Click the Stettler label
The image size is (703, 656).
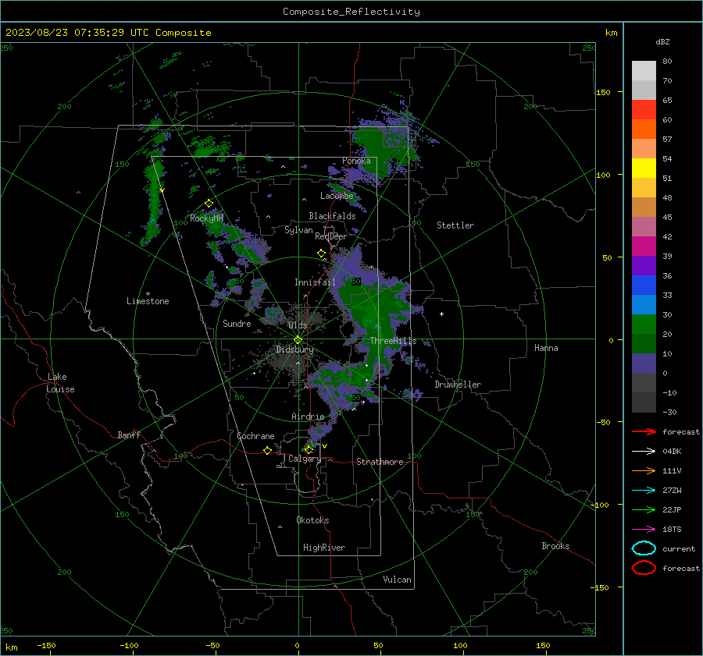455,225
